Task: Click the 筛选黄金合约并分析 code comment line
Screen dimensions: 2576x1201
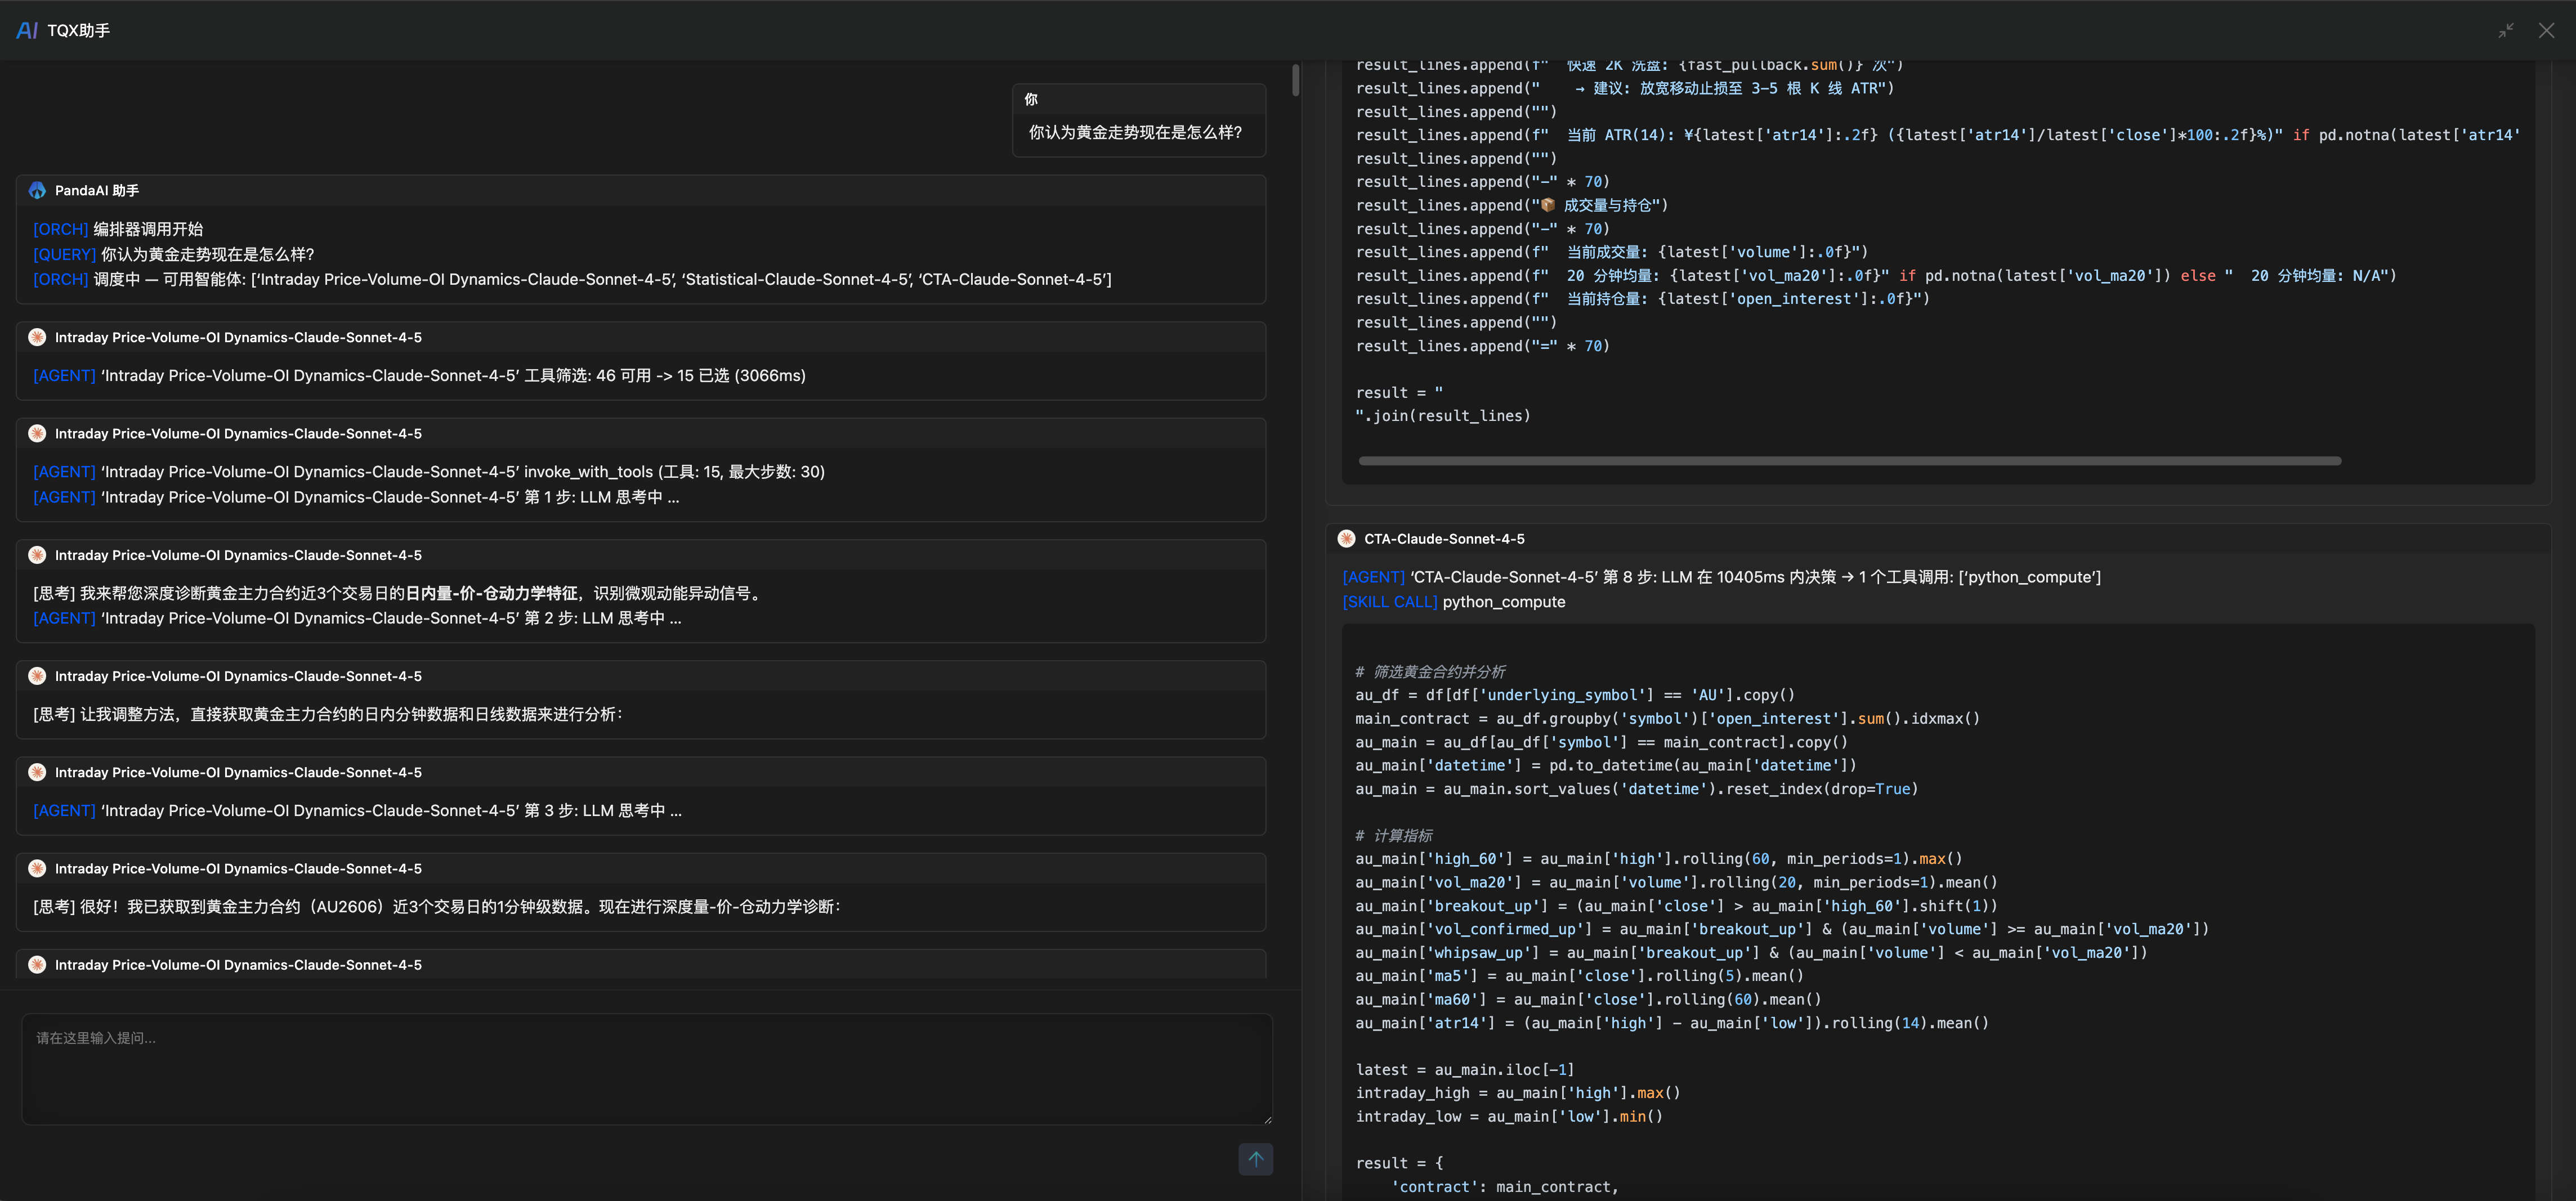Action: (1430, 672)
